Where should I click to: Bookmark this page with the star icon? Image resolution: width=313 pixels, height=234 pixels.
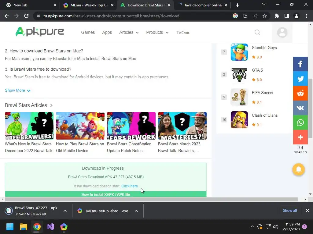coord(265,16)
